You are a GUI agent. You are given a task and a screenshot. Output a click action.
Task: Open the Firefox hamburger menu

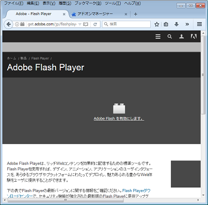pos(199,24)
